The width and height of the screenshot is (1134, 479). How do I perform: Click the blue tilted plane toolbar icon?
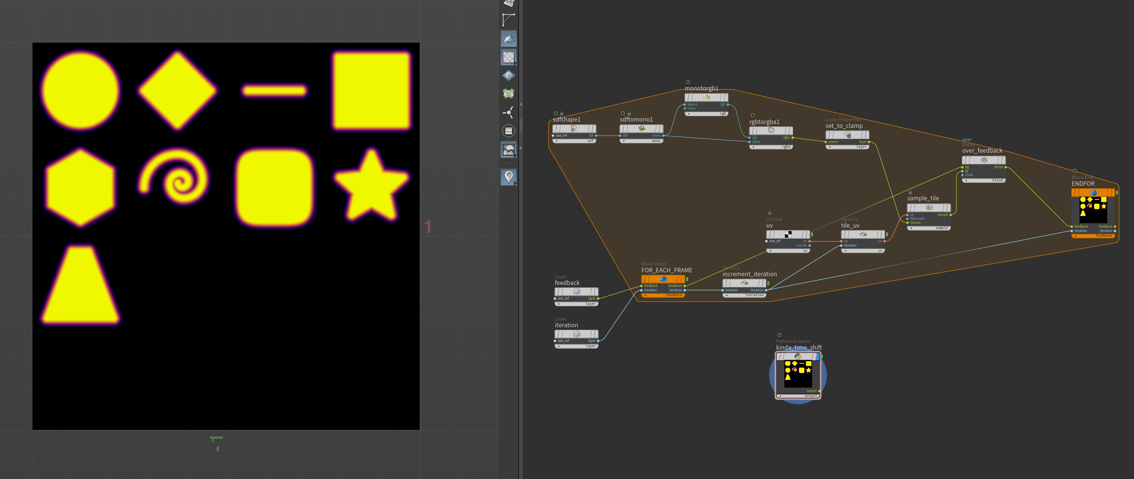pyautogui.click(x=508, y=39)
